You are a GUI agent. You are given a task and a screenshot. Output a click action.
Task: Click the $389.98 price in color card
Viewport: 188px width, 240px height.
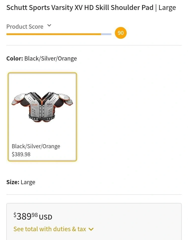21,154
